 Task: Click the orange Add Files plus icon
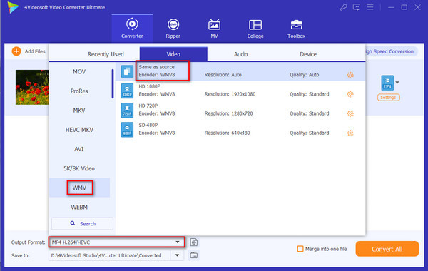pyautogui.click(x=16, y=51)
